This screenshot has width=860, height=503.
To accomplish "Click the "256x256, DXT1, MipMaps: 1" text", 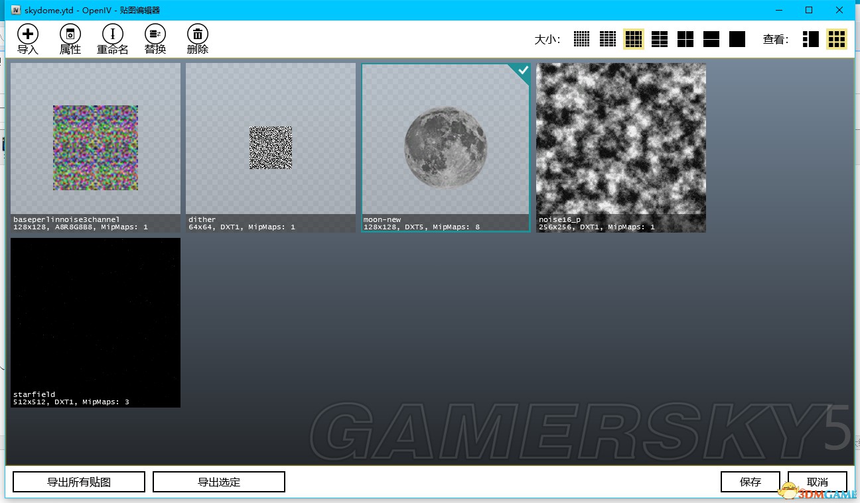I will 597,227.
